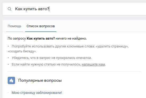Click the word 'авто?' in the search box
Screen dimensions: 146x98
[43, 9]
